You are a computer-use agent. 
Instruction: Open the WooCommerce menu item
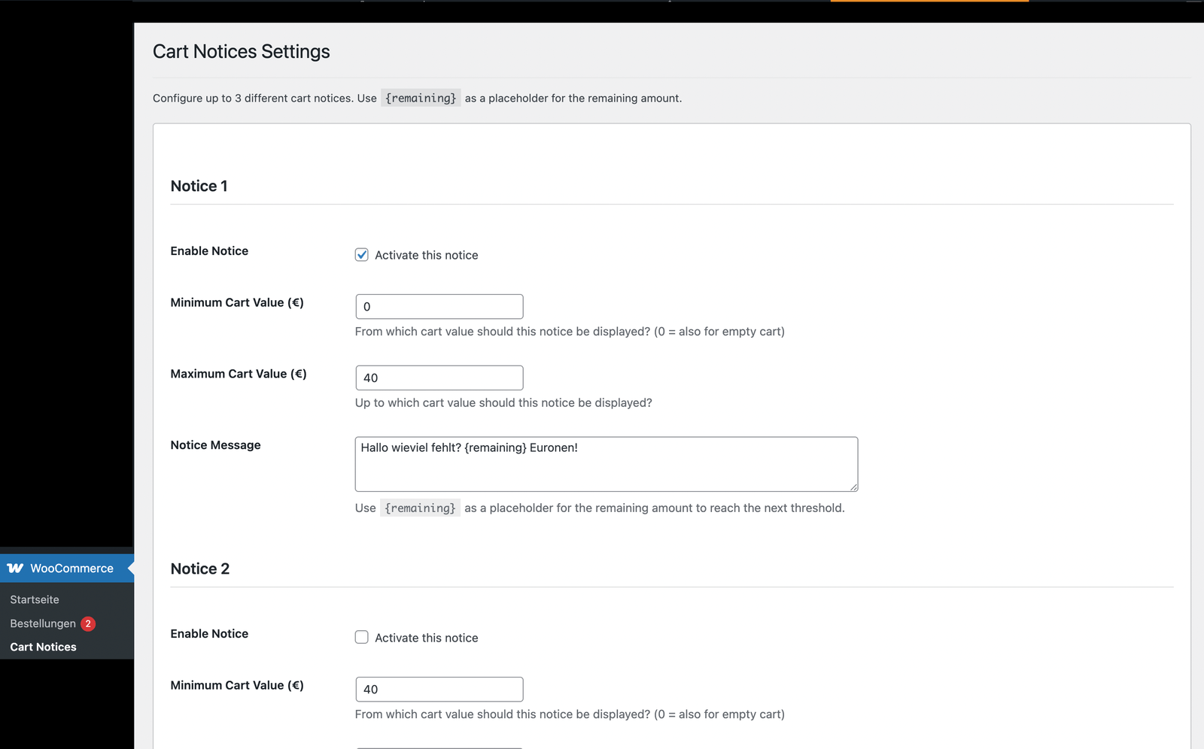[67, 569]
